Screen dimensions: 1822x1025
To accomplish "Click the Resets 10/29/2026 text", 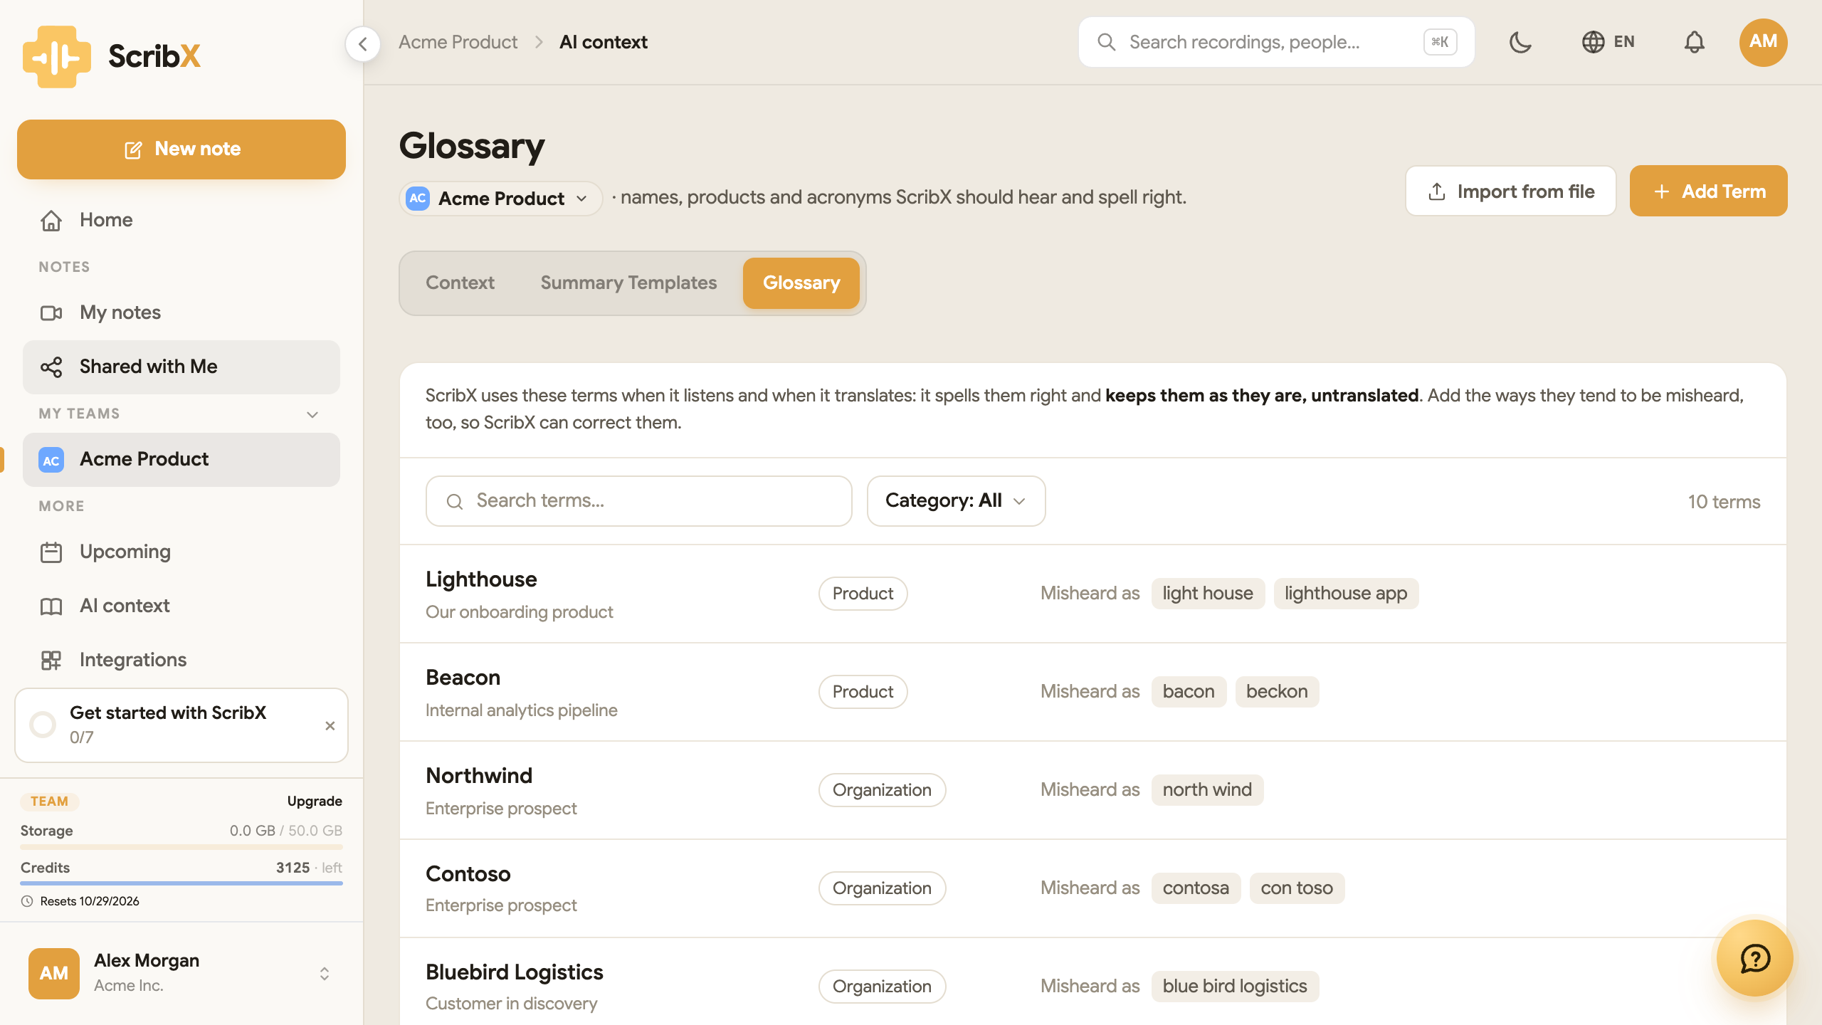I will [x=90, y=901].
